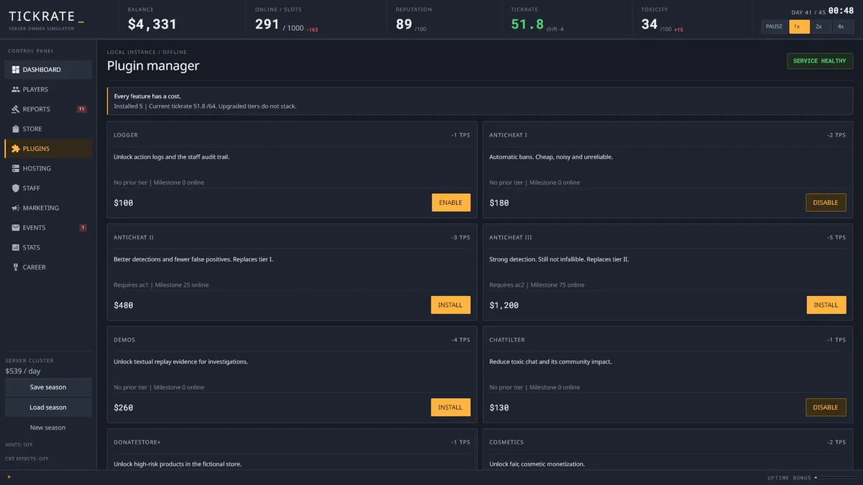Click the 'Plugin manager' heading
This screenshot has width=863, height=485.
(153, 66)
